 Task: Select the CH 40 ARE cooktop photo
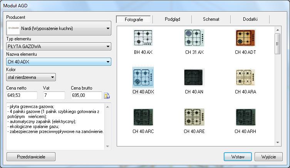point(194,117)
